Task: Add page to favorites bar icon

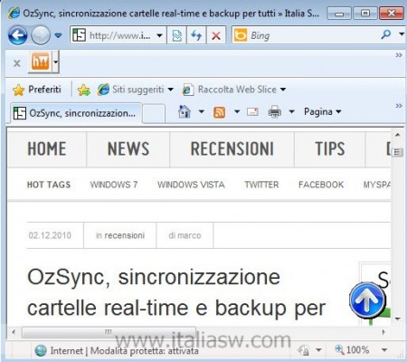Action: pos(84,90)
